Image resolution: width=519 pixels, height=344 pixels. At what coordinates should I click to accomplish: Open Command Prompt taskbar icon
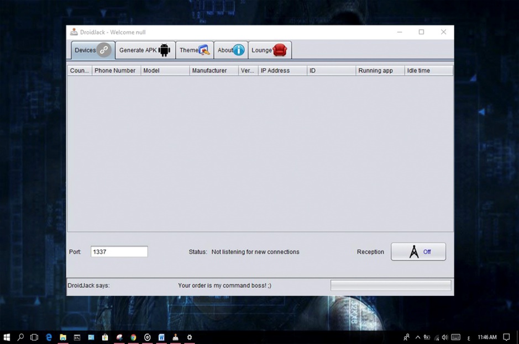click(77, 337)
